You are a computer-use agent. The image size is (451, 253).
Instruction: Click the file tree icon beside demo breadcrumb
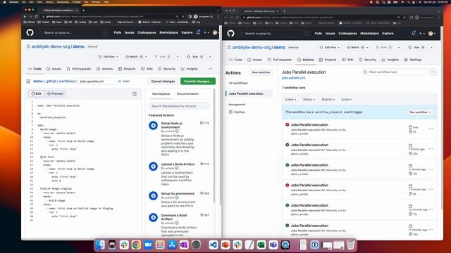point(28,82)
